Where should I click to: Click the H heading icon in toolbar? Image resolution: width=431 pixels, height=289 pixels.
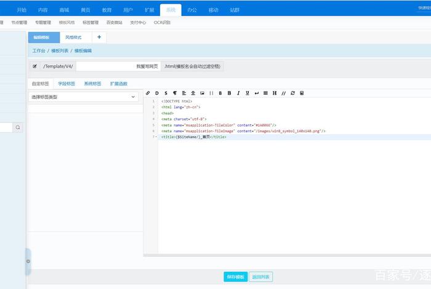tap(275, 93)
